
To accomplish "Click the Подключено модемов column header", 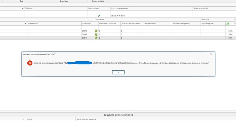I will tap(132, 24).
